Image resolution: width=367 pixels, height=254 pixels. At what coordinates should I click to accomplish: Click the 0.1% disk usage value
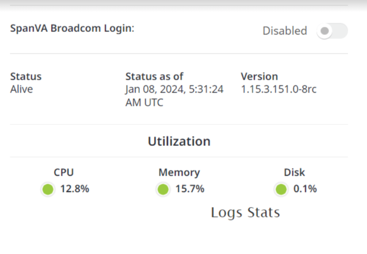305,189
